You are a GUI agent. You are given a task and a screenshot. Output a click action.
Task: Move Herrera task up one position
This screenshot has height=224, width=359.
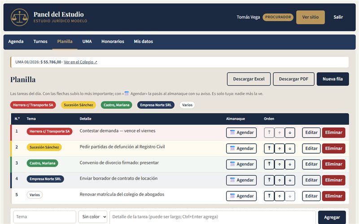click(x=279, y=133)
